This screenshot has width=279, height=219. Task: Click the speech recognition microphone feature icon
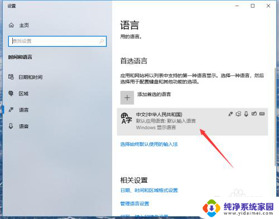tap(246, 114)
